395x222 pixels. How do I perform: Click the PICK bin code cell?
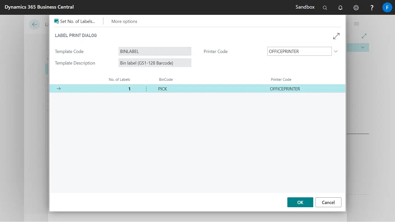coord(163,89)
